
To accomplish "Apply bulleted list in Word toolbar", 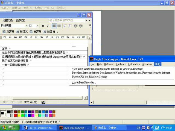I will tap(71, 26).
